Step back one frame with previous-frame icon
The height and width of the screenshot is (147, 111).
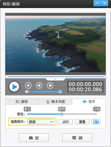39,85
